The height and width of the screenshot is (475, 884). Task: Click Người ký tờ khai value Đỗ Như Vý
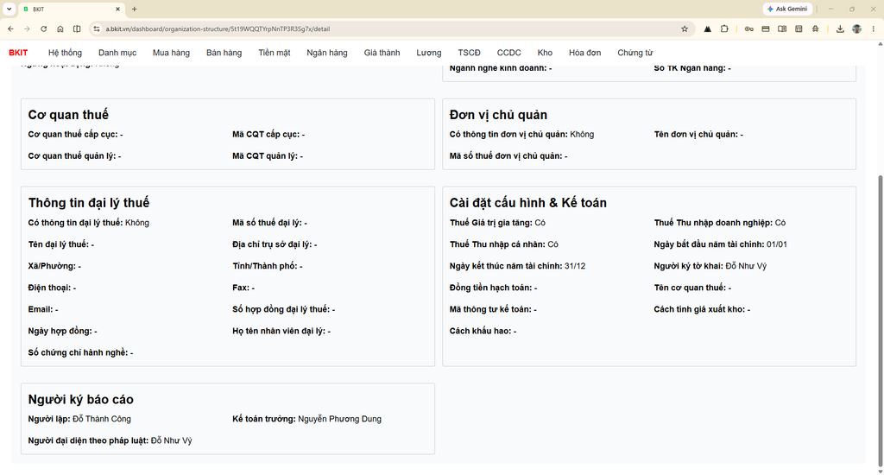pos(746,266)
